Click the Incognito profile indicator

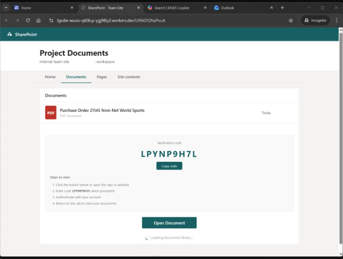click(x=315, y=20)
